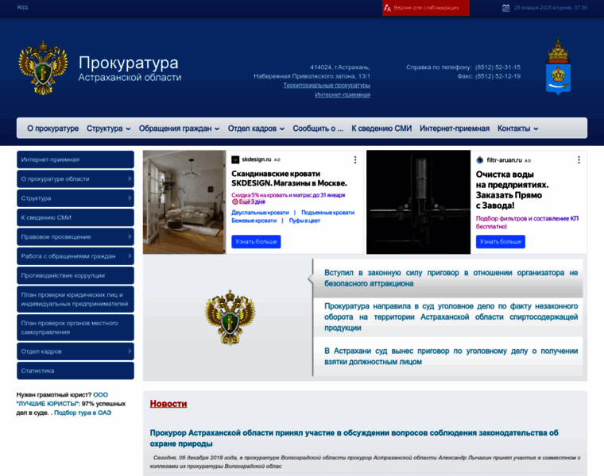Click Подбор тура в ОАЭ link
The image size is (604, 476).
[83, 413]
